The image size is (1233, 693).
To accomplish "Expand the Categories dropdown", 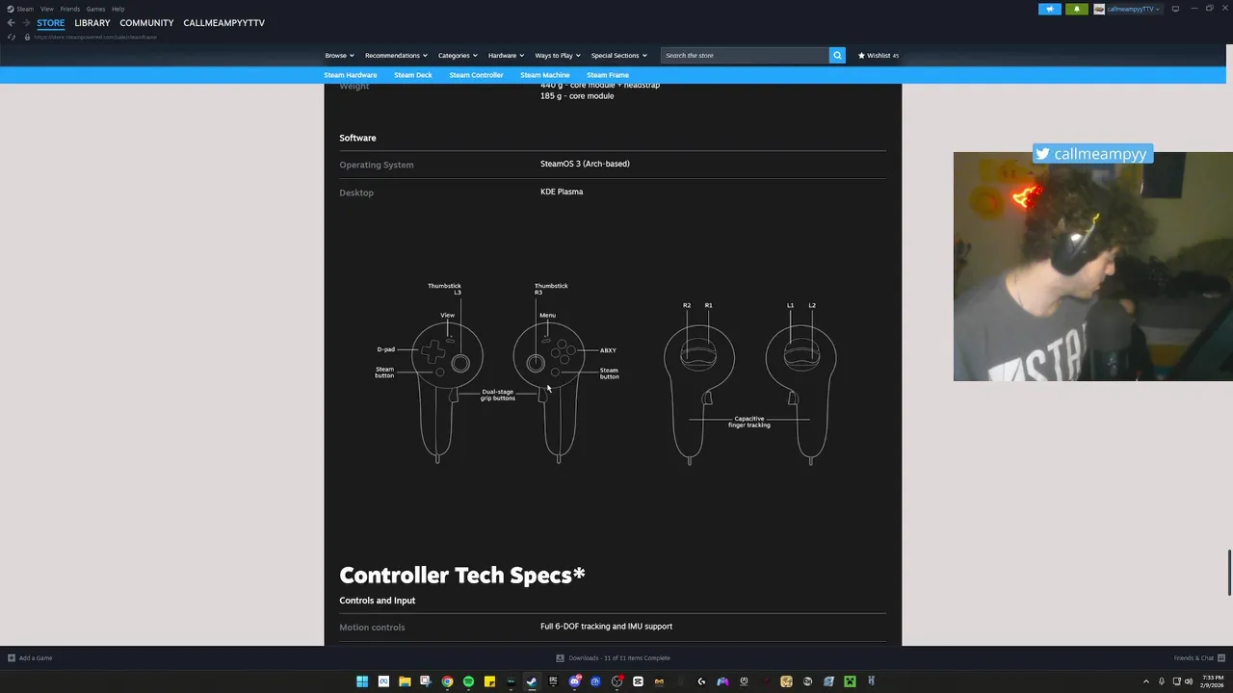I will tap(458, 55).
